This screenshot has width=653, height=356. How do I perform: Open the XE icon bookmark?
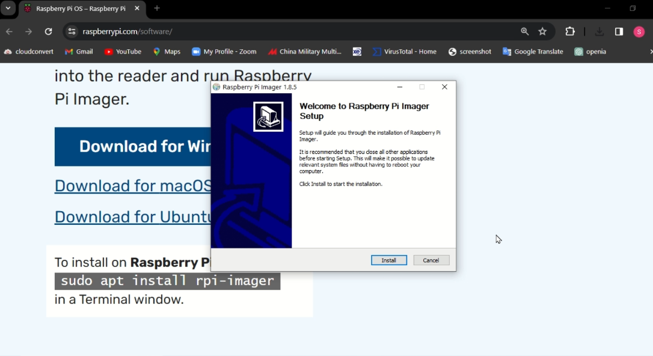click(x=357, y=52)
